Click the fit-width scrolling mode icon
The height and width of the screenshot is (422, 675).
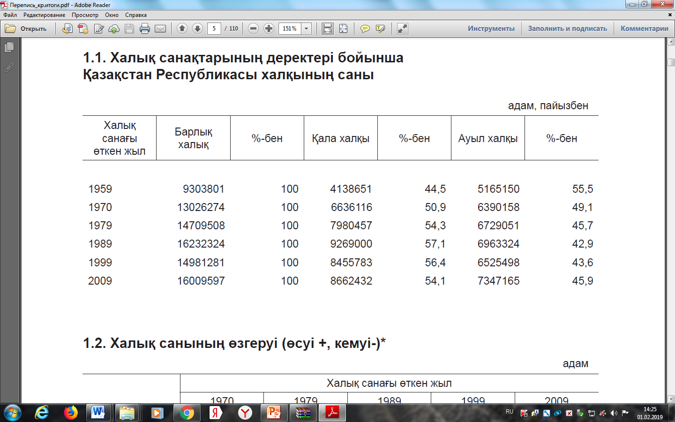[328, 29]
